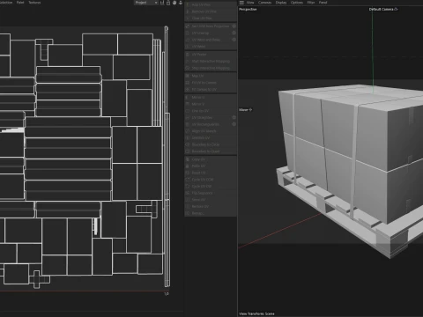This screenshot has height=317, width=423.
Task: Run the Remove UV Pins command
Action: click(211, 11)
